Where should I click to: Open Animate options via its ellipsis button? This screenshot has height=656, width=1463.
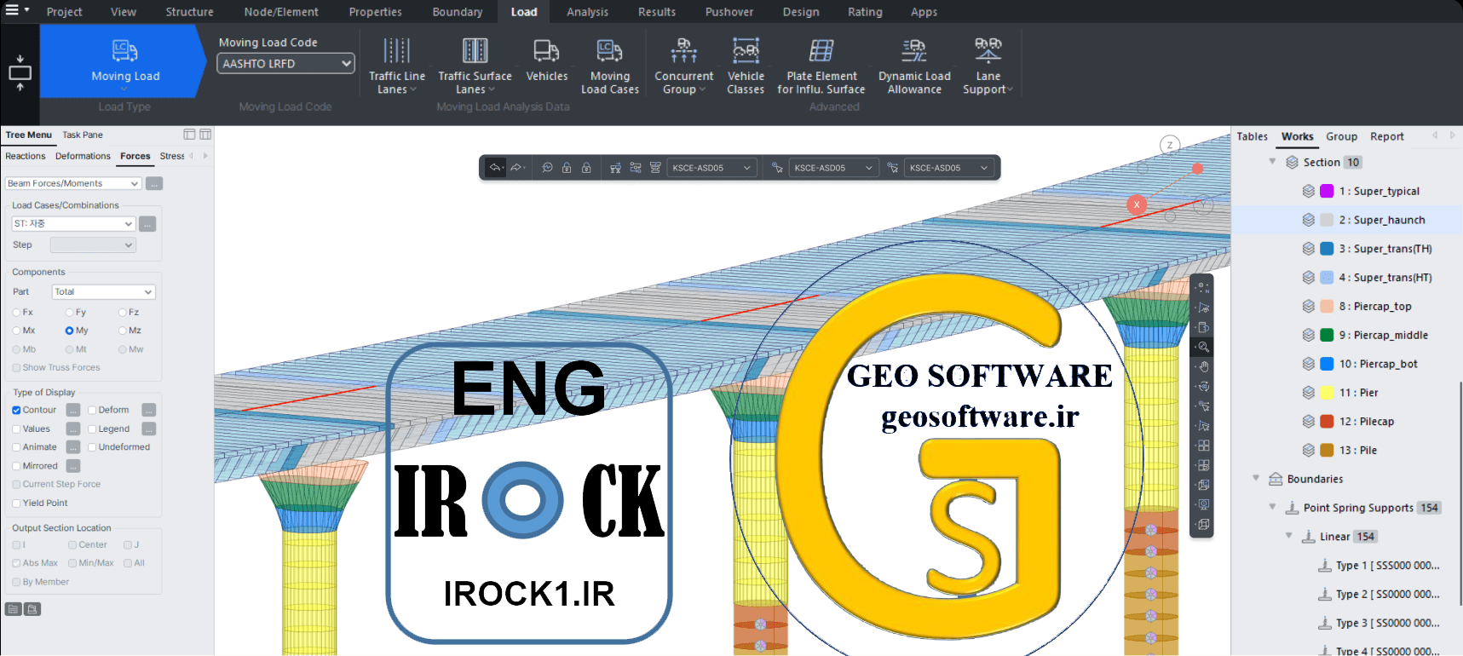point(73,447)
